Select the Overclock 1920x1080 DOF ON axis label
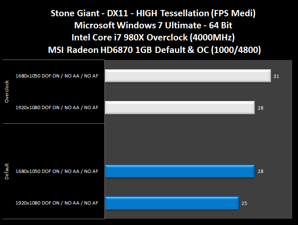Screen dimensions: 298x225 [57, 108]
